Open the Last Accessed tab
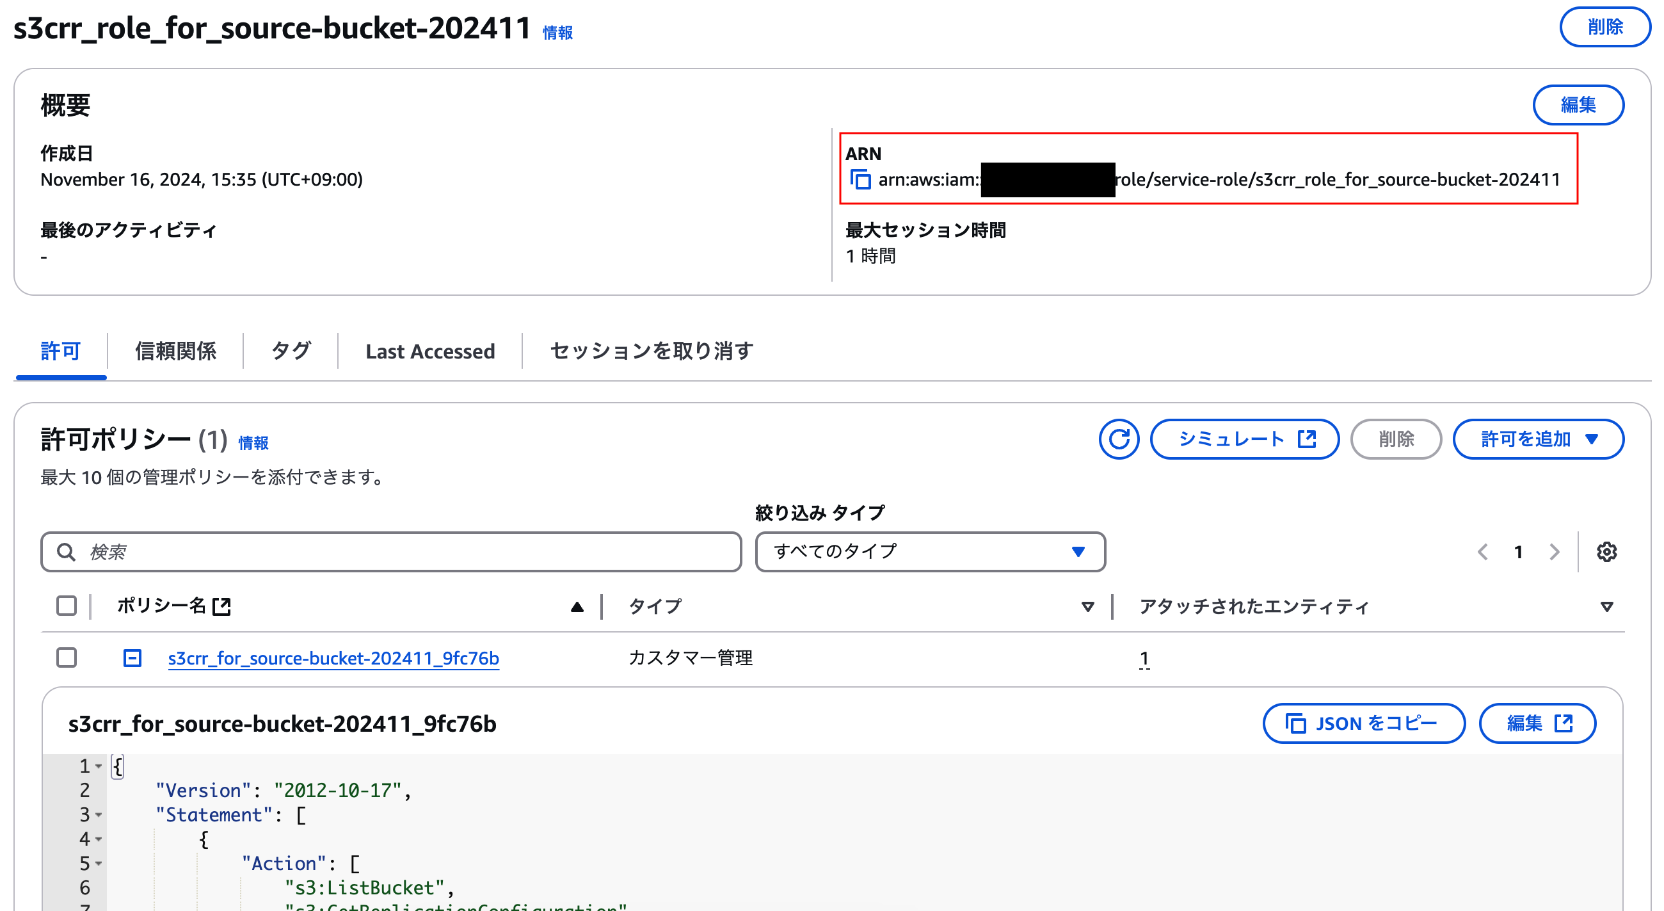 429,351
